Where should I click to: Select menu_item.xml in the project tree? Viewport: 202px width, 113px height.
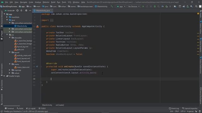coord(23,67)
